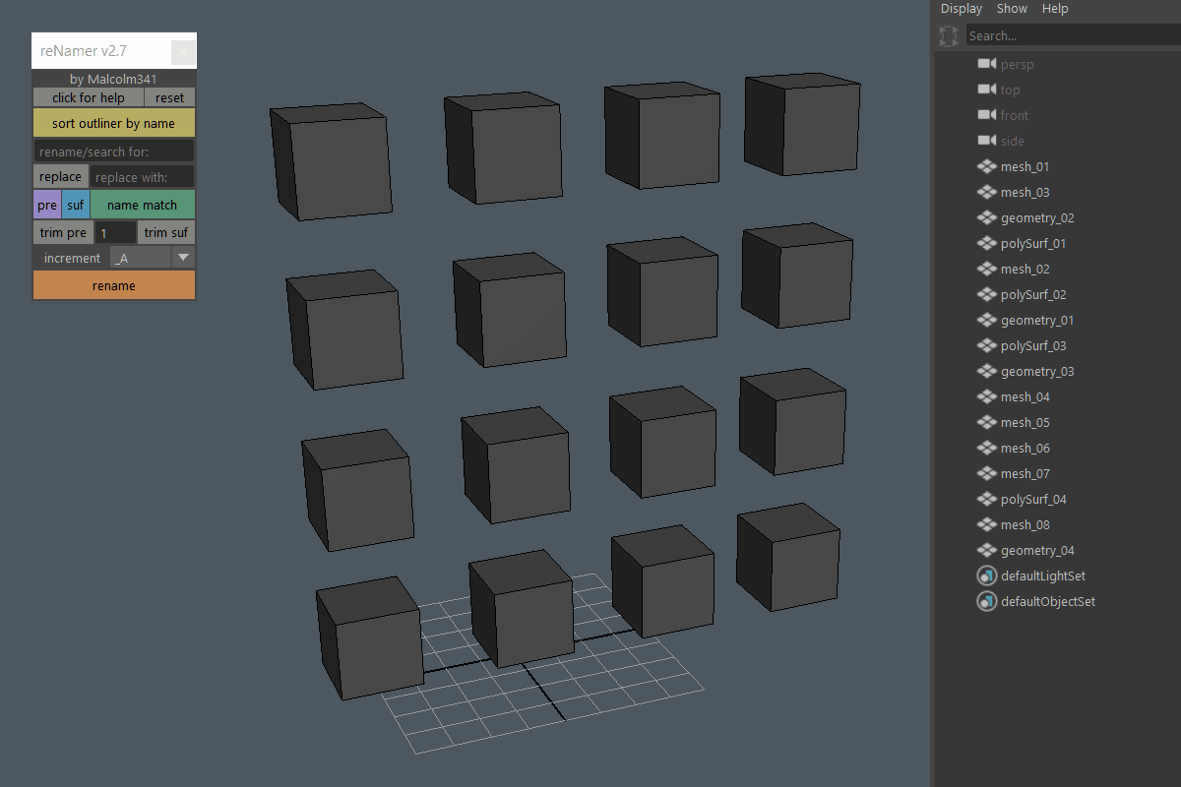
Task: Click mesh icon beside mesh_02
Action: 987,269
